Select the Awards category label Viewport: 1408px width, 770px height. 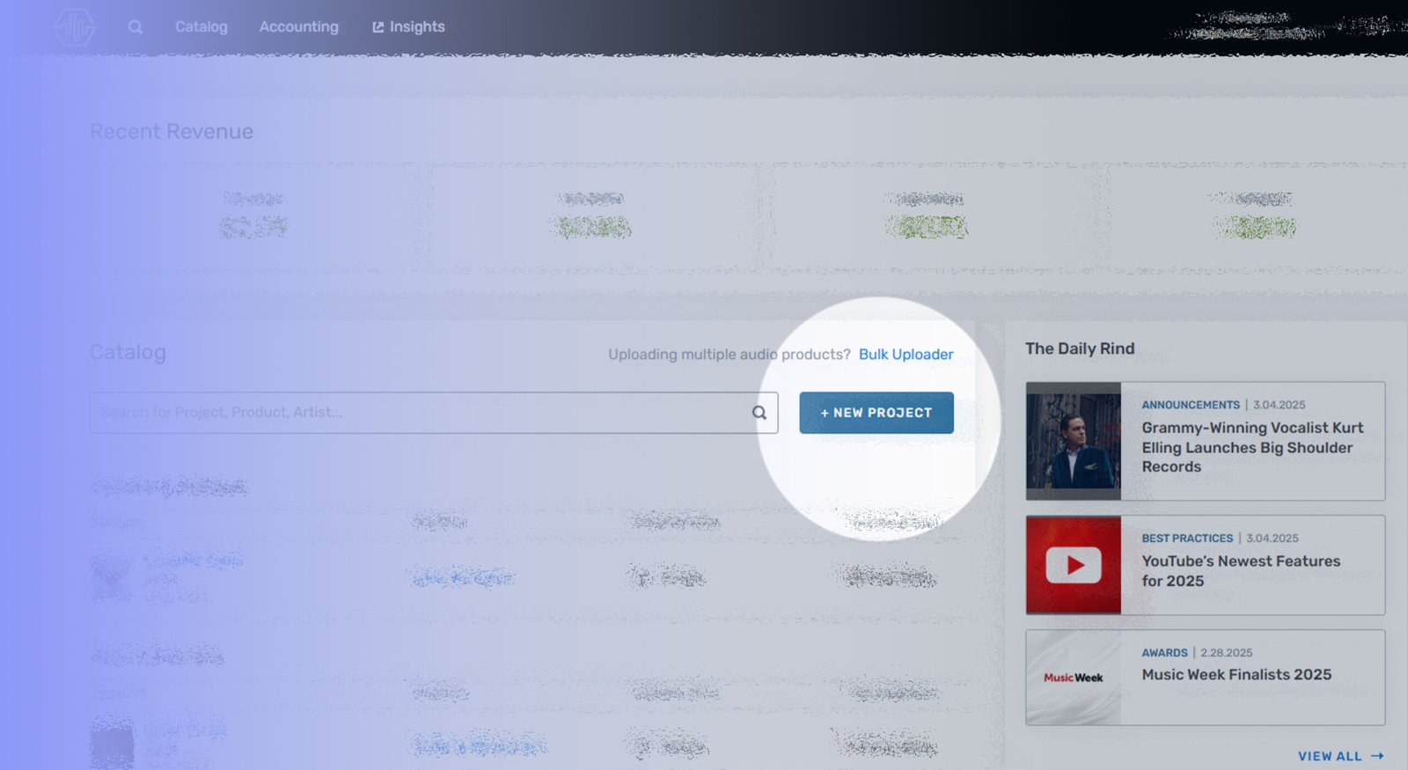click(1164, 653)
